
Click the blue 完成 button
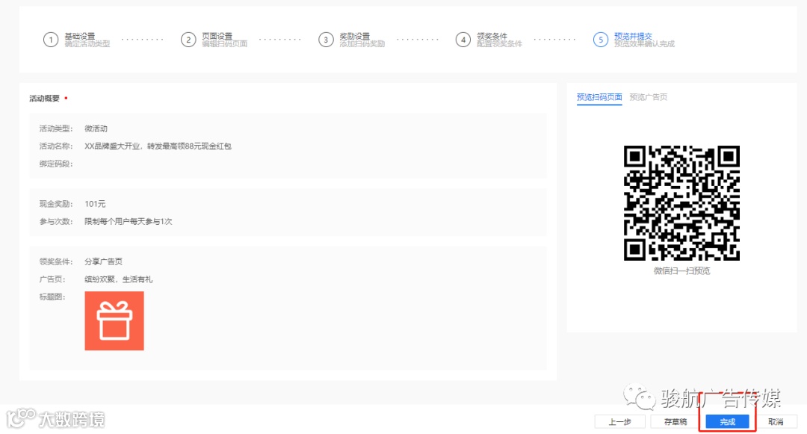[x=727, y=421]
